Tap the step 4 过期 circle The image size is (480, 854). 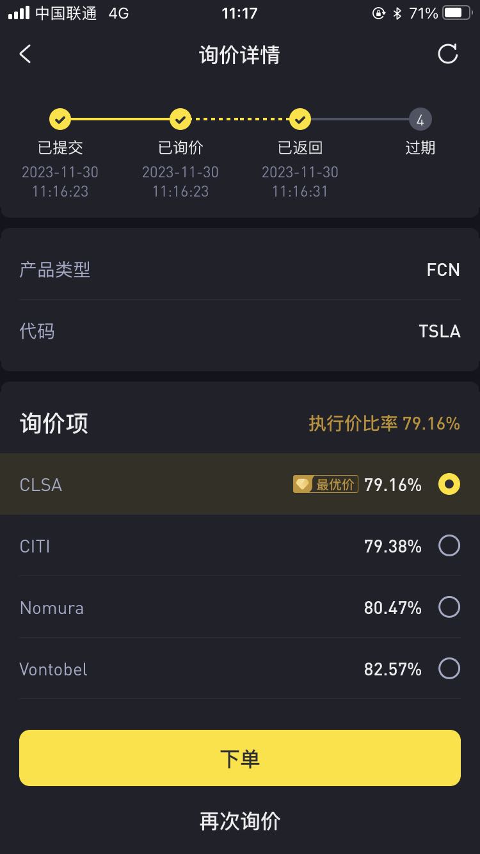(420, 120)
